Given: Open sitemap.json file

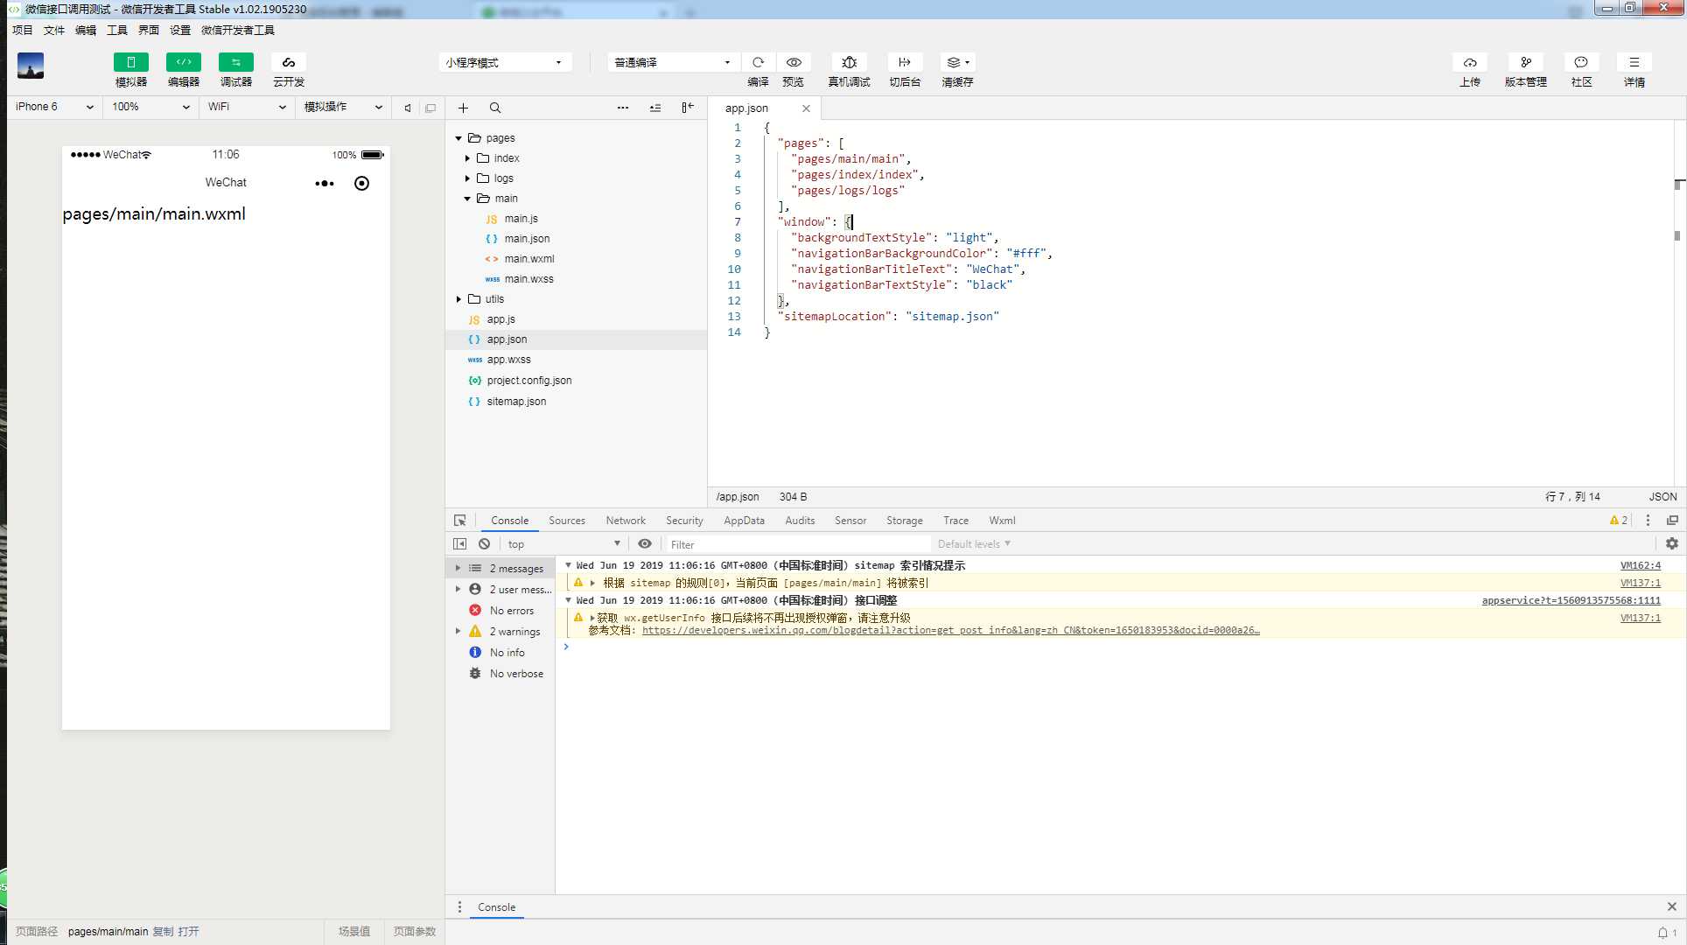Looking at the screenshot, I should tap(516, 402).
